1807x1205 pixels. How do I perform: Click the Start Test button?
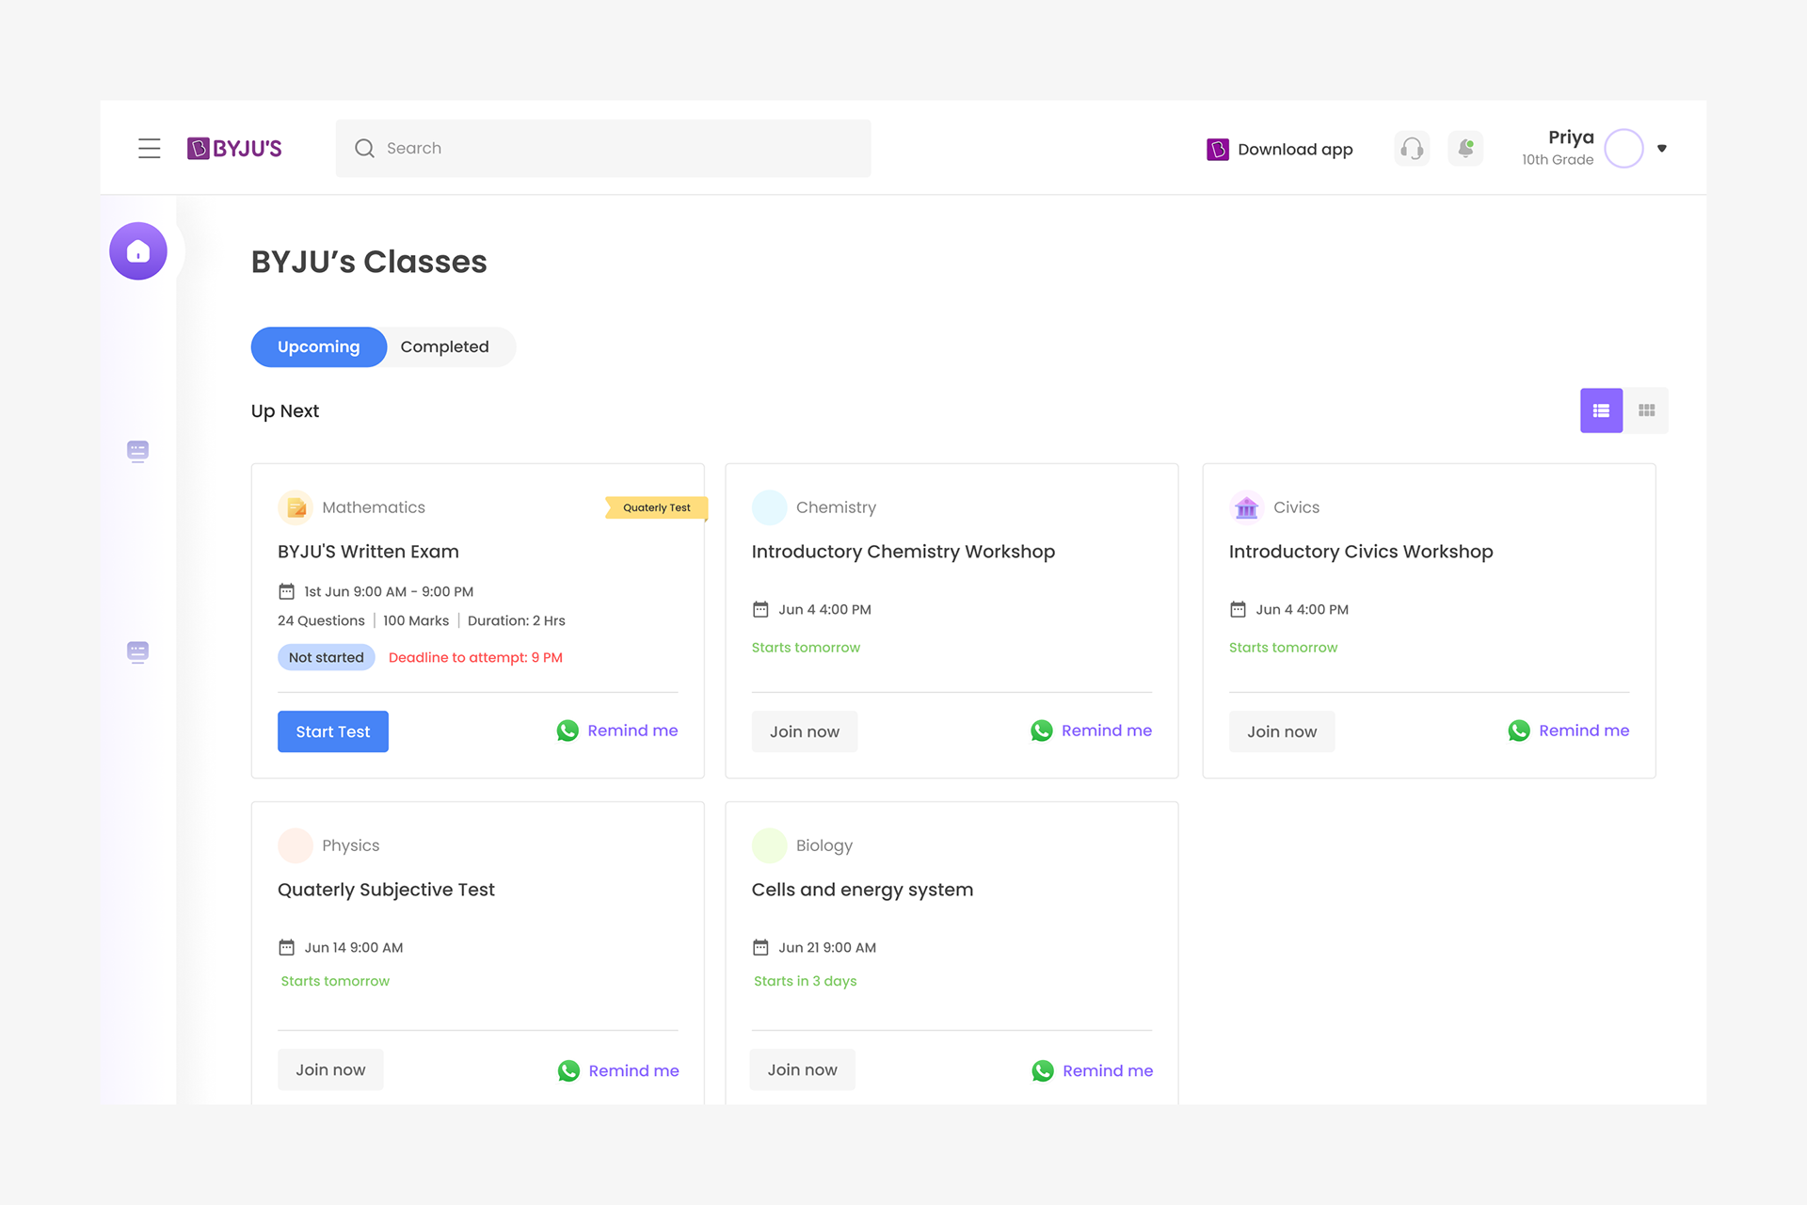[x=333, y=731]
